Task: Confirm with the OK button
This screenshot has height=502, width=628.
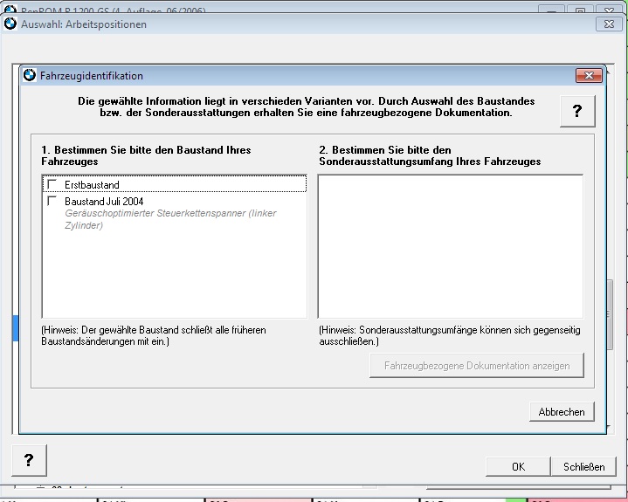Action: (x=518, y=466)
